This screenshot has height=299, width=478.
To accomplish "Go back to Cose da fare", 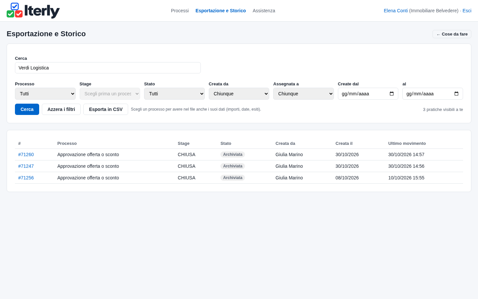I will (452, 34).
